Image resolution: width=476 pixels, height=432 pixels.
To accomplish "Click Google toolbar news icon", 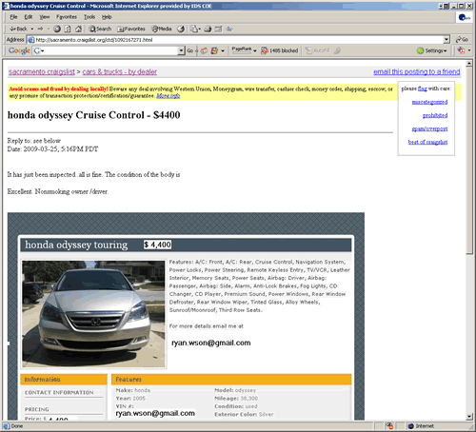I will point(204,50).
